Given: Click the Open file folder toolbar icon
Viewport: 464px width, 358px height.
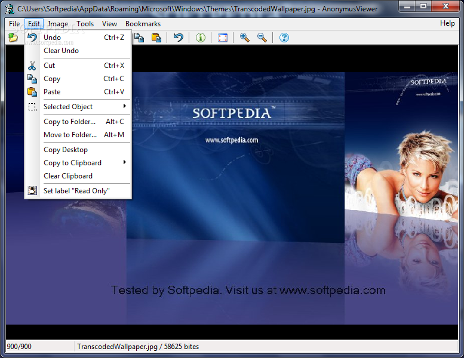Looking at the screenshot, I should point(13,38).
